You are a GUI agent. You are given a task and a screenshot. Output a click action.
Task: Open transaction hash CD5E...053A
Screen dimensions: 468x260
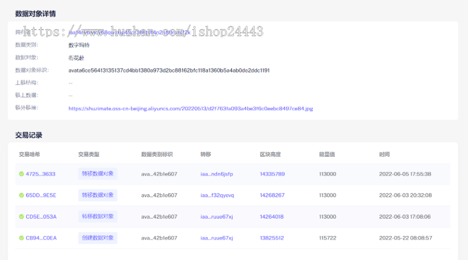pyautogui.click(x=41, y=217)
